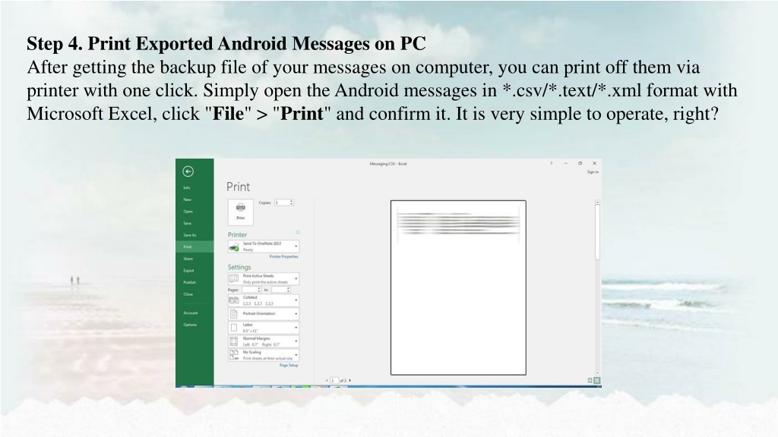This screenshot has width=778, height=437.
Task: Toggle the Show Margins preview icon
Action: (590, 380)
